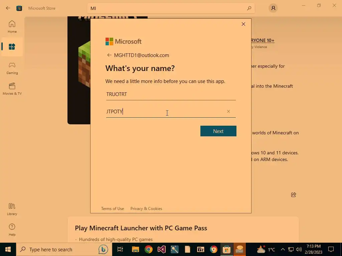Click the Minecraft grass block artwork
342x256 pixels.
tap(84, 64)
